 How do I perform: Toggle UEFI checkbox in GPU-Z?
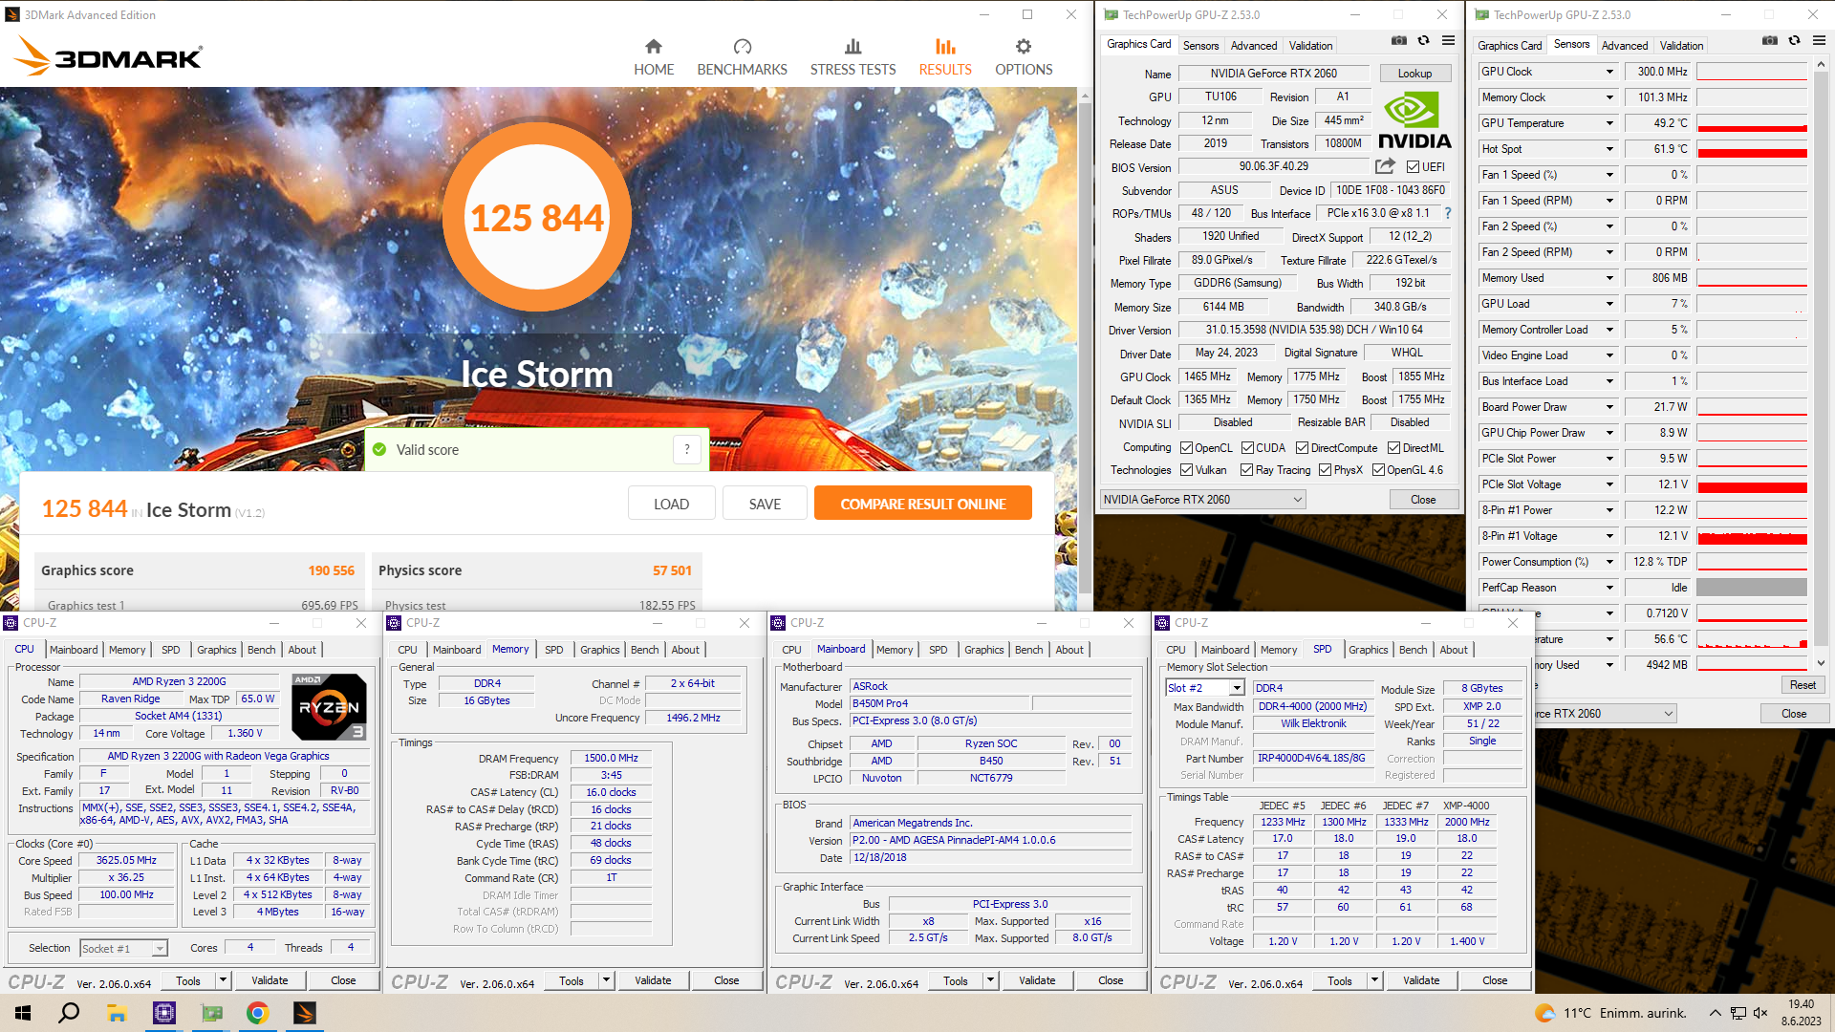coord(1413,167)
